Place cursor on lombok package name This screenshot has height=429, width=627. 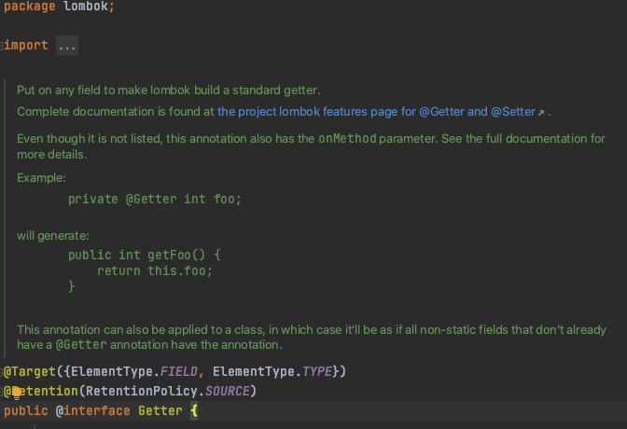[x=86, y=6]
